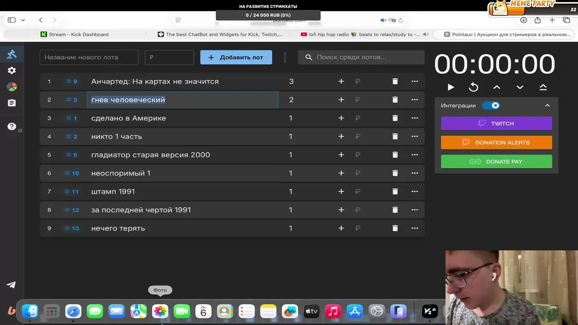Image resolution: width=578 pixels, height=325 pixels.
Task: Delete the гладиатор старая версия 2000 lot
Action: [395, 155]
